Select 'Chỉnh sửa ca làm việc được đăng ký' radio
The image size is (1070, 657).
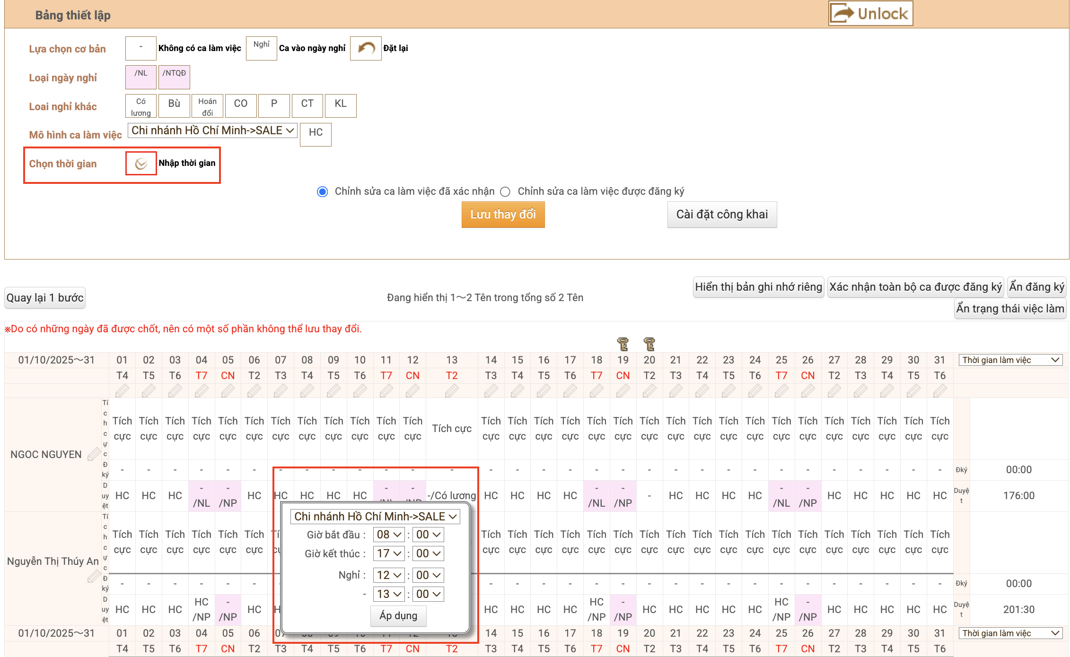click(506, 191)
